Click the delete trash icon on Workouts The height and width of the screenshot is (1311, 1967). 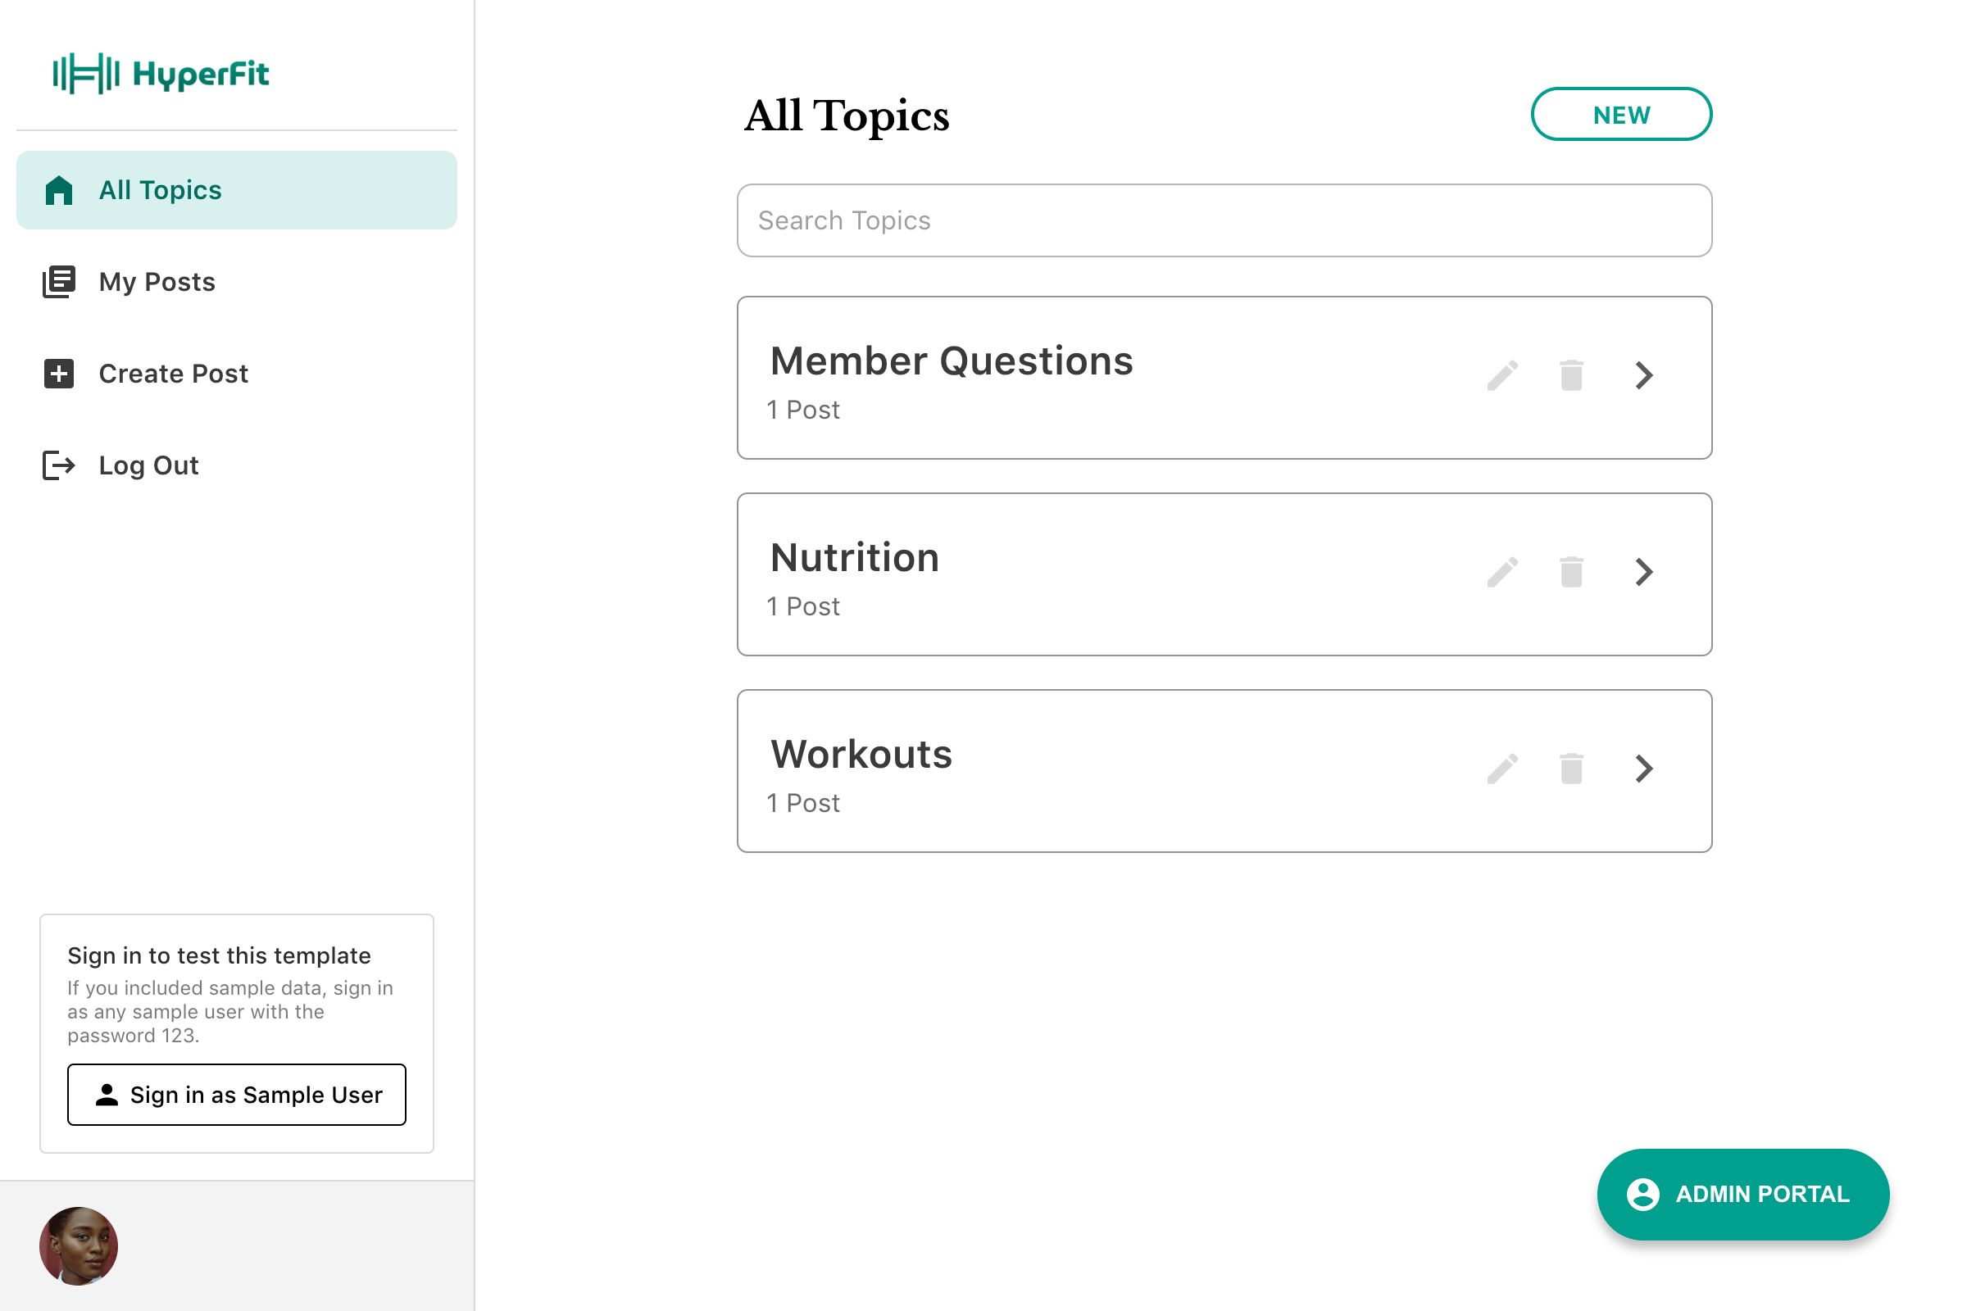[x=1572, y=769]
